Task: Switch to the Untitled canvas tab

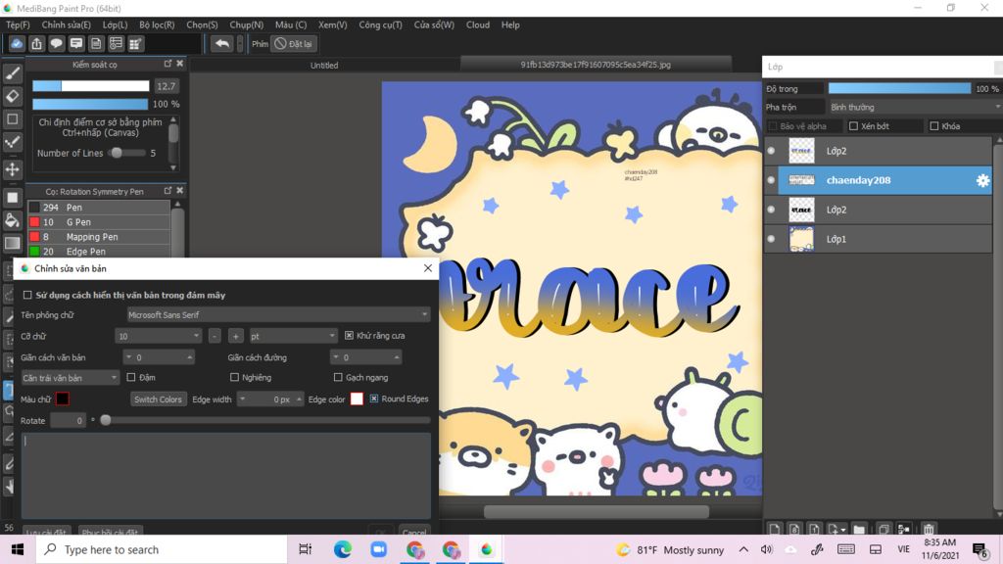Action: click(324, 65)
